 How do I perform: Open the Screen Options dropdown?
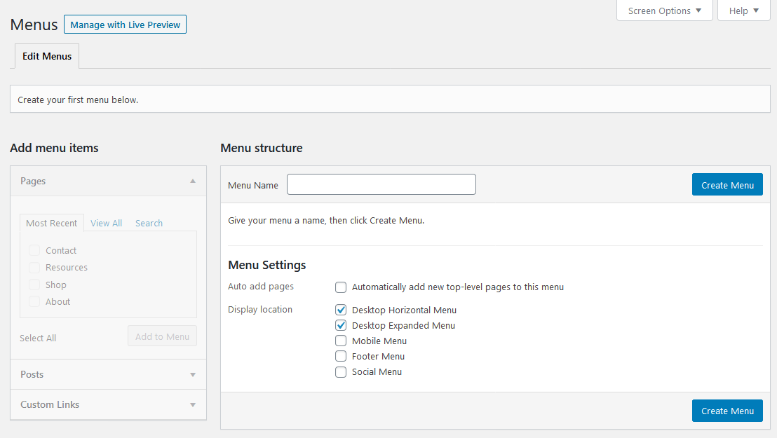pyautogui.click(x=663, y=11)
